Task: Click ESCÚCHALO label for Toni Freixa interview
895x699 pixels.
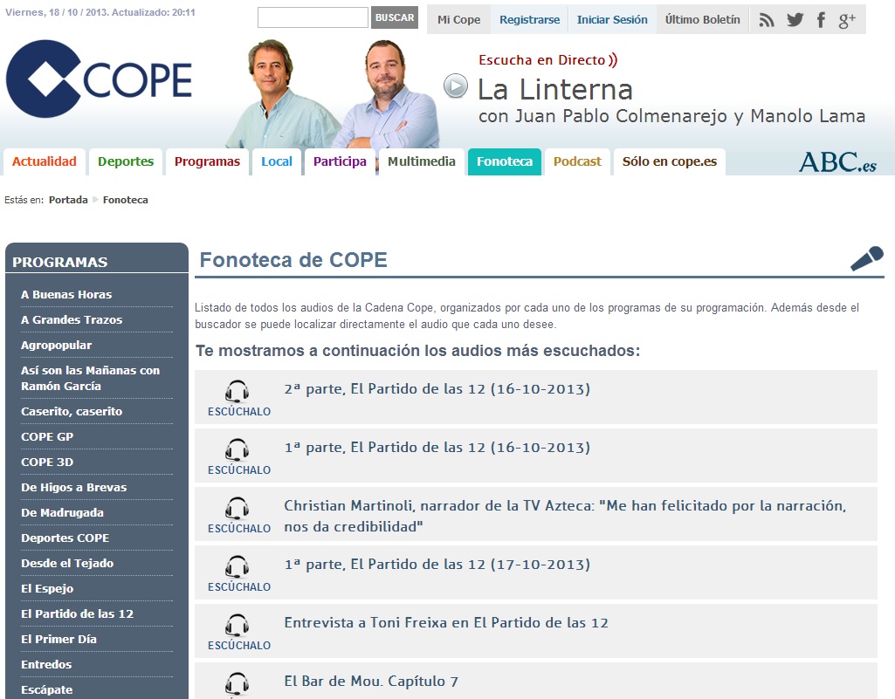Action: tap(239, 646)
